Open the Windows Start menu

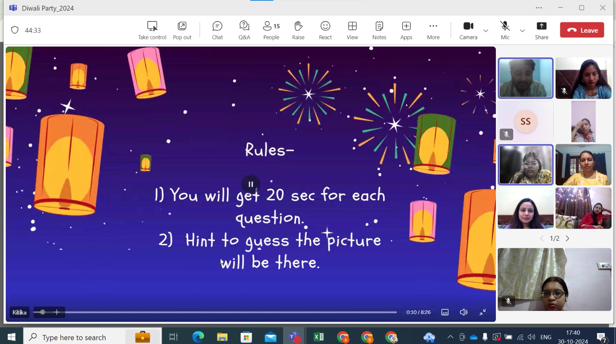coord(12,337)
